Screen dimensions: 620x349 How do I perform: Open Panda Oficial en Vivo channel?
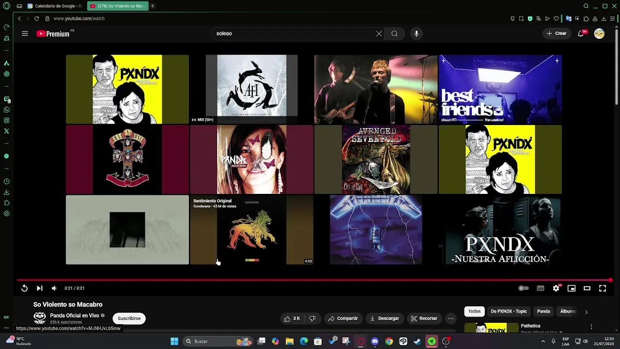74,316
